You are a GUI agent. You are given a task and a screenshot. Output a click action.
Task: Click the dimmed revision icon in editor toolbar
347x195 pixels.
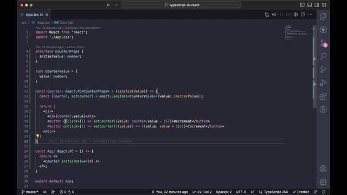click(x=281, y=15)
